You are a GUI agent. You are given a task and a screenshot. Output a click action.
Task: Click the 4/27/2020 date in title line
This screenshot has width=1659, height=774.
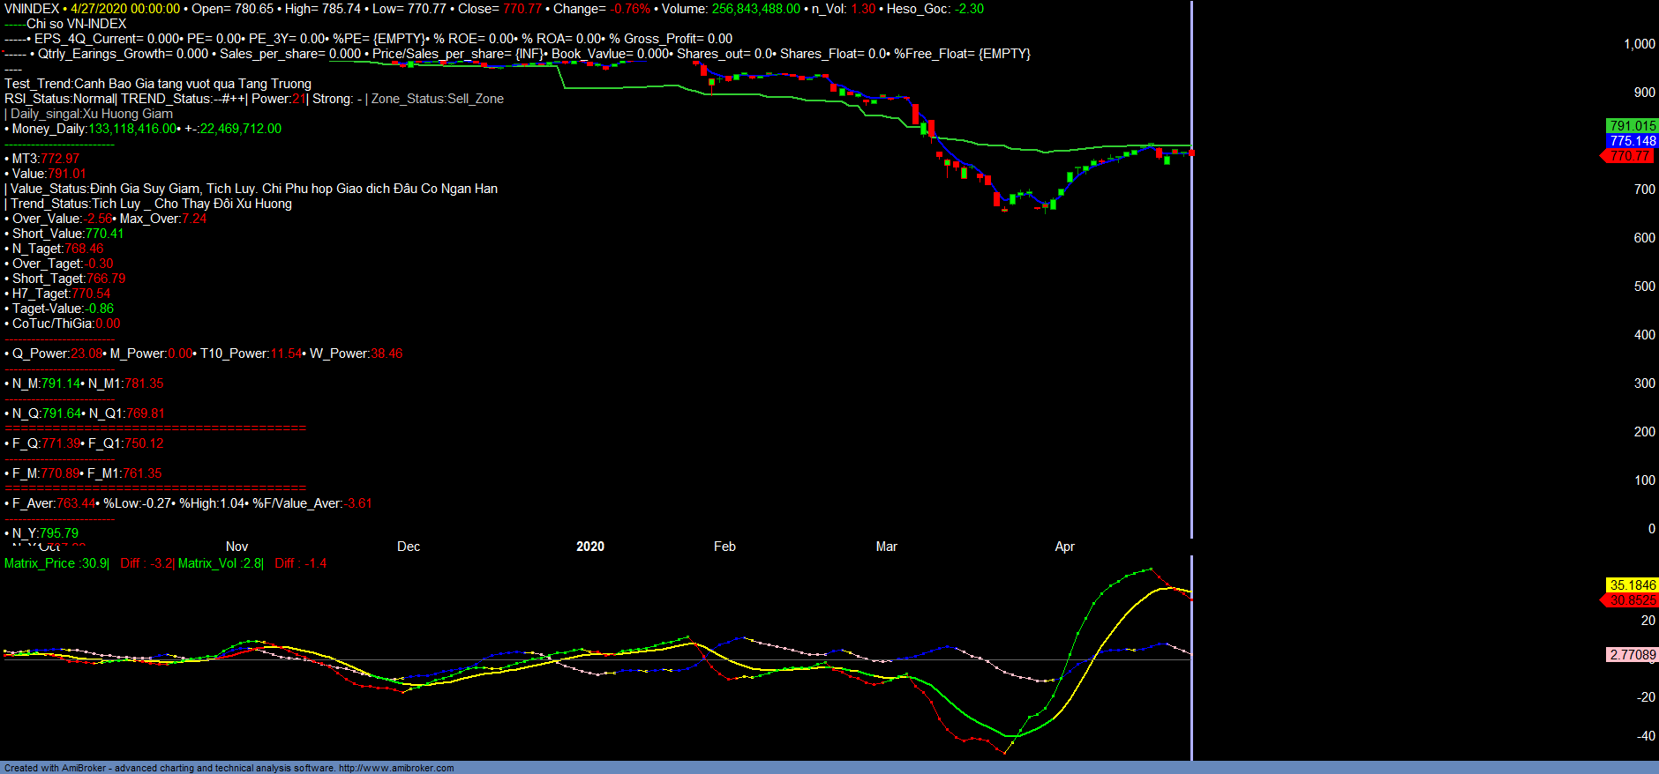coord(125,9)
